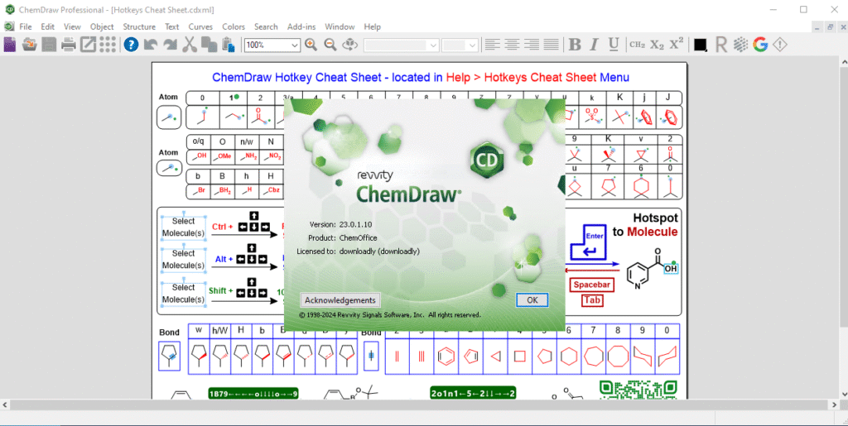Click the zoom in magnifier icon
The height and width of the screenshot is (426, 848).
pos(311,45)
